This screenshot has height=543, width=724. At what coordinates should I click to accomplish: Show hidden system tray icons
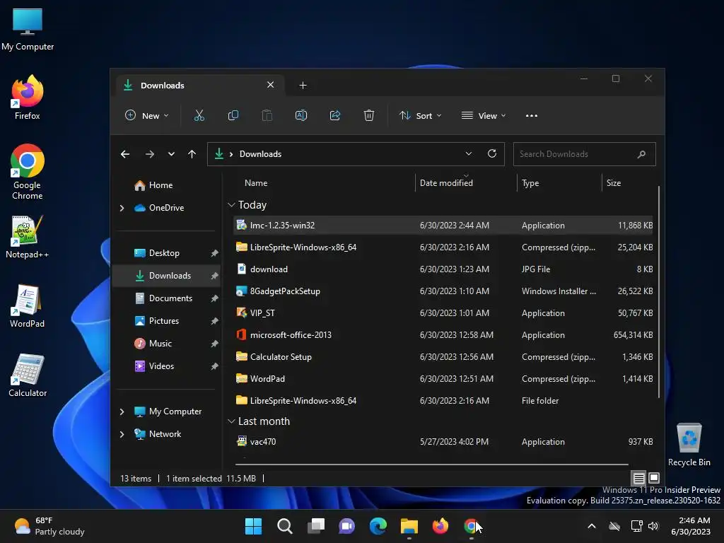(592, 526)
